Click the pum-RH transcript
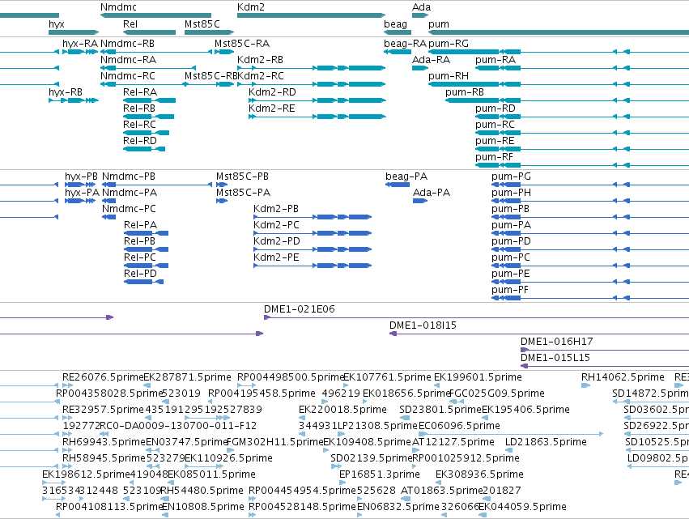The width and height of the screenshot is (689, 519). [x=559, y=84]
